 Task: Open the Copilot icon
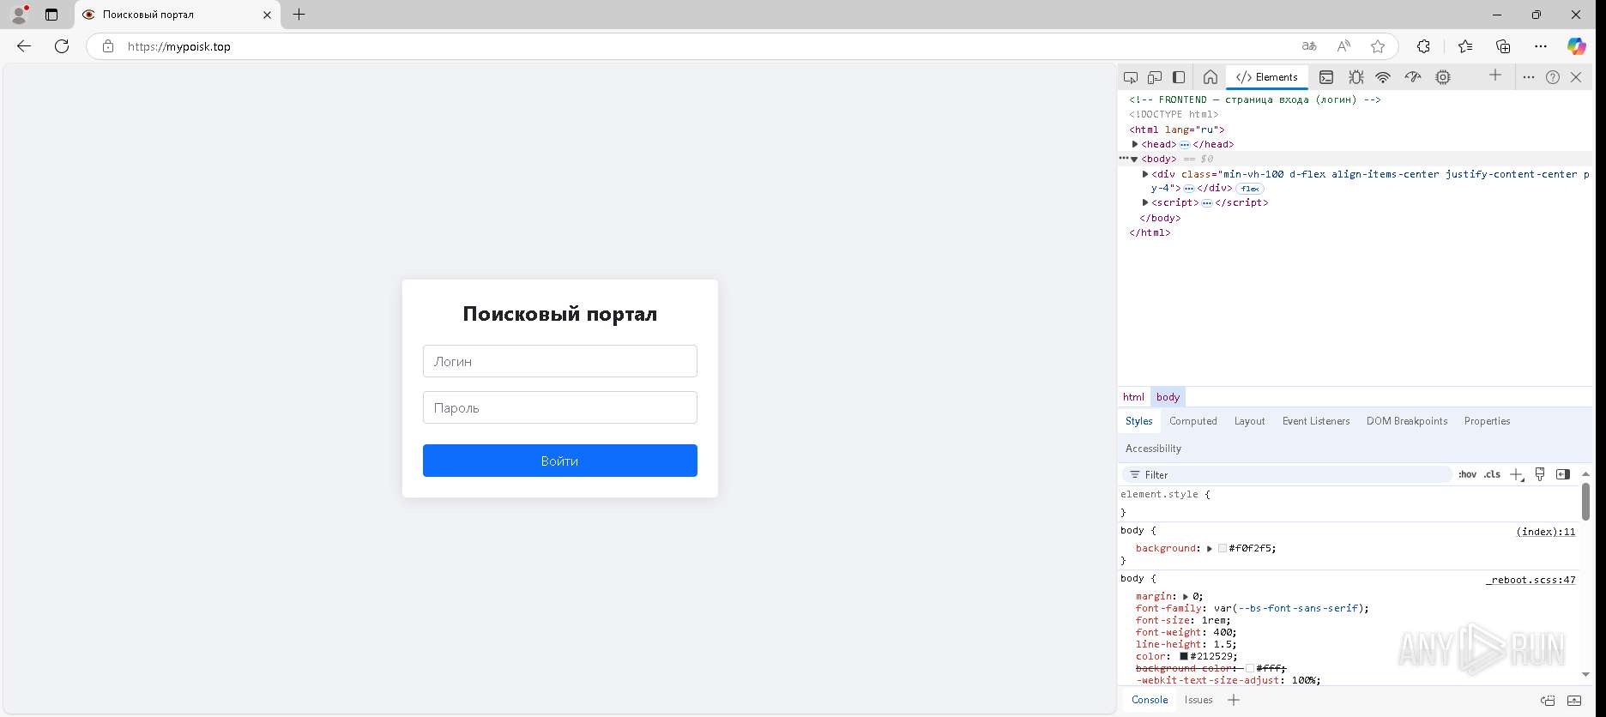point(1577,46)
